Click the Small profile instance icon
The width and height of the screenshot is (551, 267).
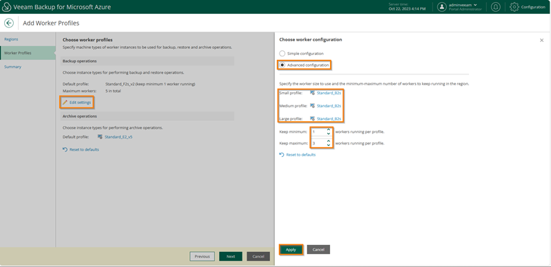coord(312,93)
